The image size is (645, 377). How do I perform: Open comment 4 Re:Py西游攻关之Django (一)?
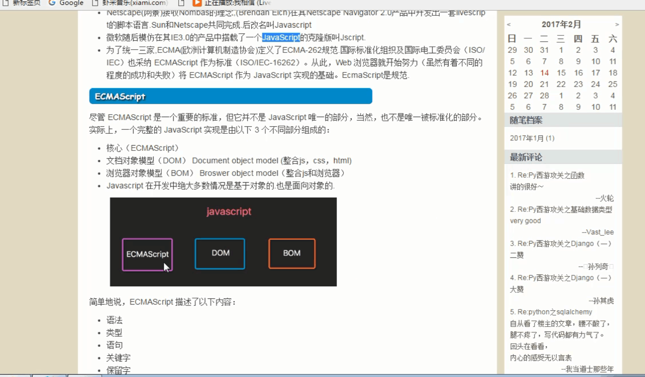pyautogui.click(x=561, y=278)
